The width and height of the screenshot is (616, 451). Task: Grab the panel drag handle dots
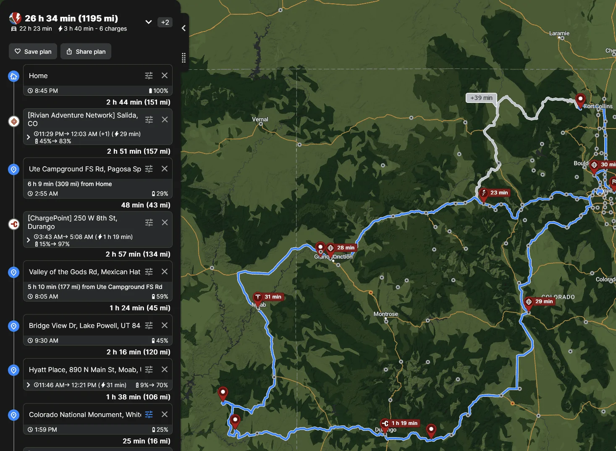click(183, 58)
